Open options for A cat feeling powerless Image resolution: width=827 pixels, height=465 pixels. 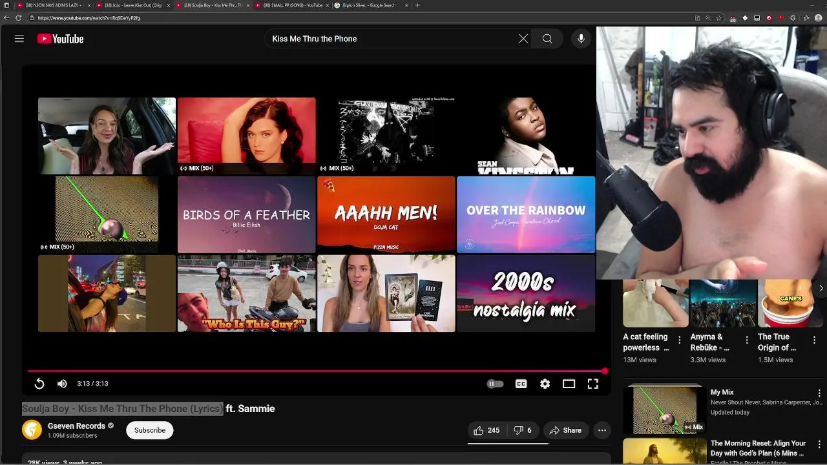point(679,340)
